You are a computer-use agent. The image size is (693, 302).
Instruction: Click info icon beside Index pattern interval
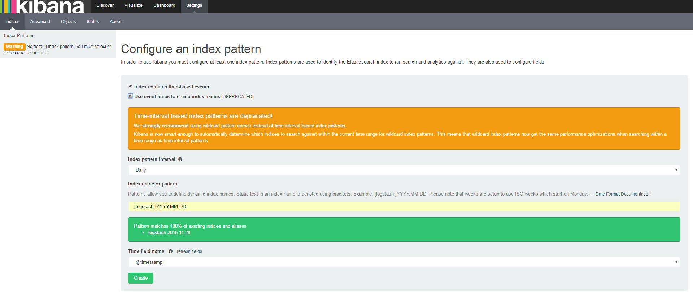(x=180, y=159)
